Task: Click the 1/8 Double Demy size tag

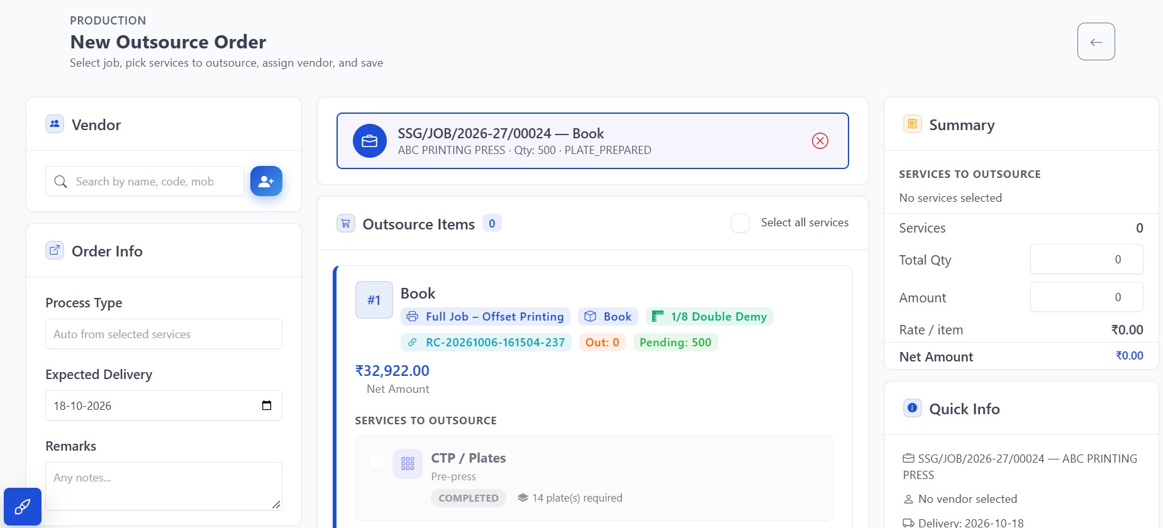Action: coord(709,316)
